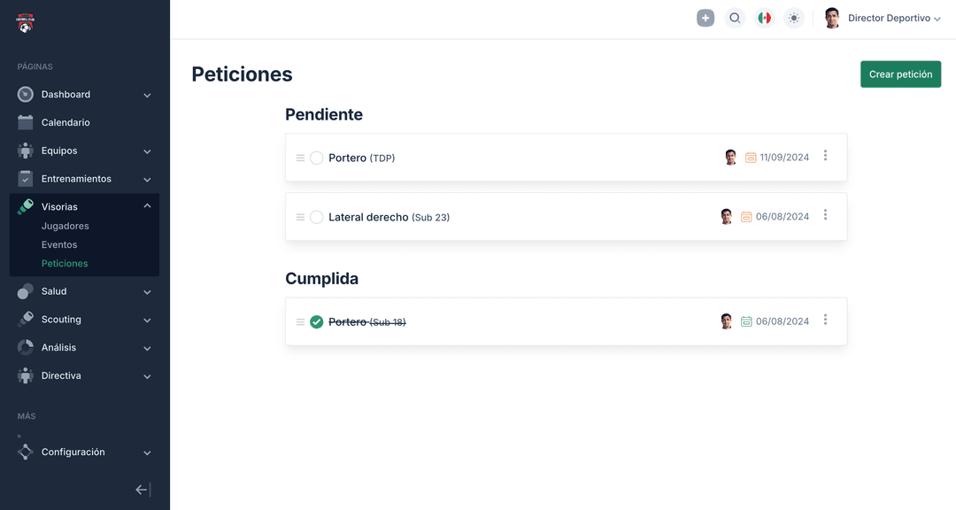
Task: Mark Portero (TDP) petition as completed
Action: (x=317, y=158)
